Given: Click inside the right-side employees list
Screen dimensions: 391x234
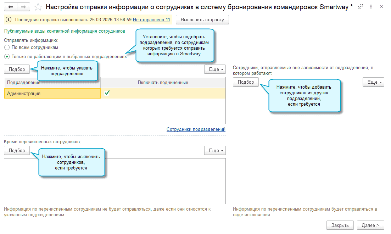Looking at the screenshot, I should click(x=308, y=147).
